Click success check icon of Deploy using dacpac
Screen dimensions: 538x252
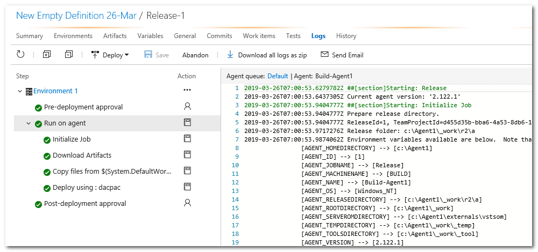(47, 188)
